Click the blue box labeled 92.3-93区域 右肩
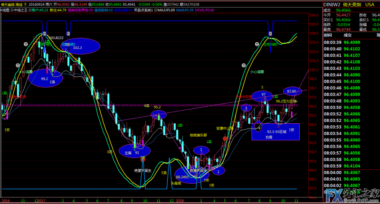Screen dimensions: 380x204 coord(275,132)
